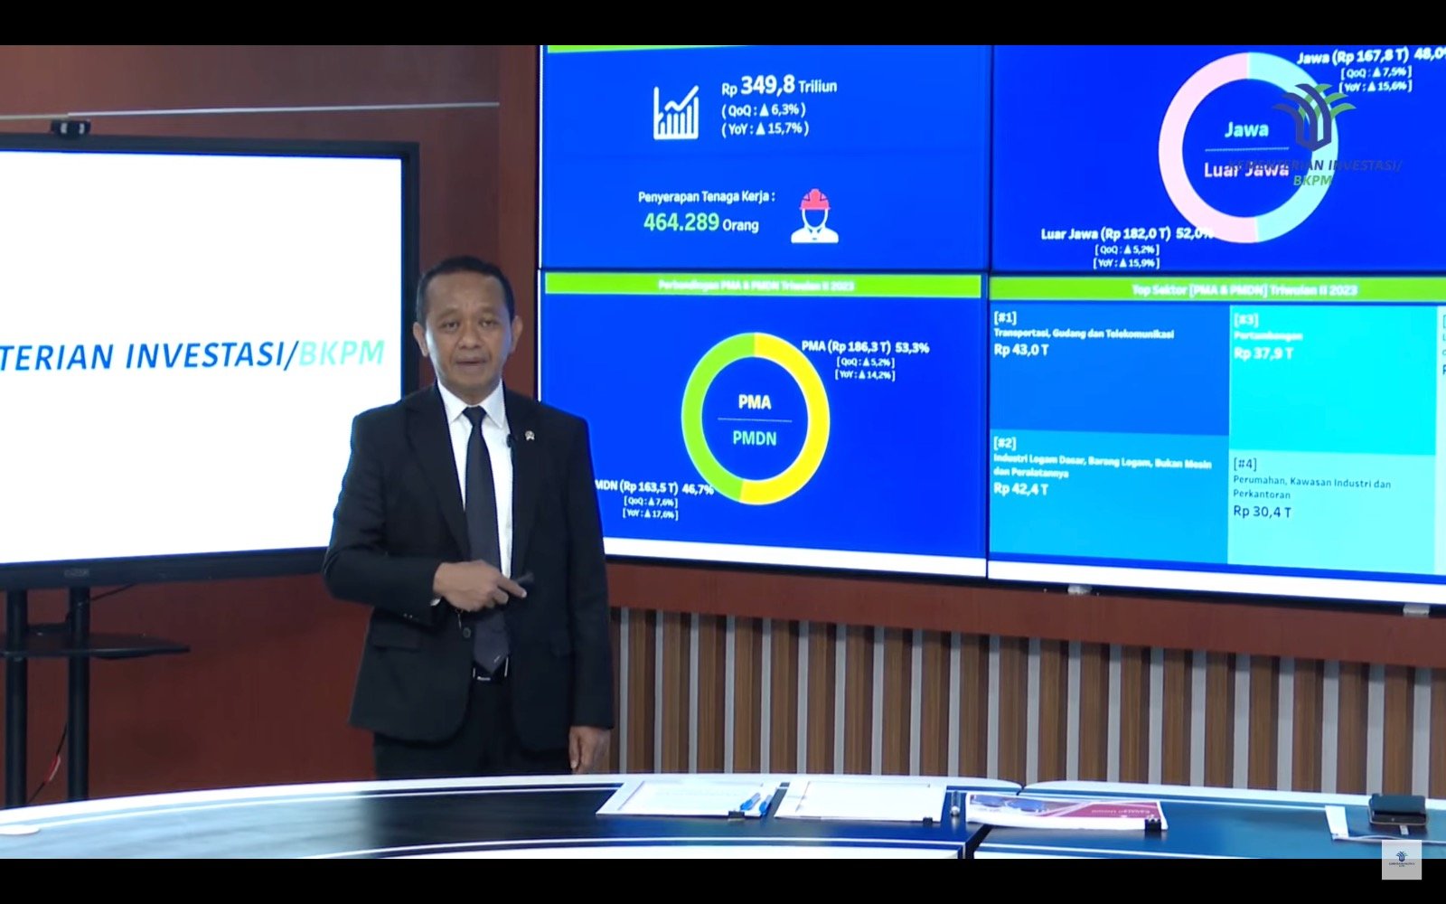Click the Perbandingan PMA & PMDN header bar

(x=759, y=286)
